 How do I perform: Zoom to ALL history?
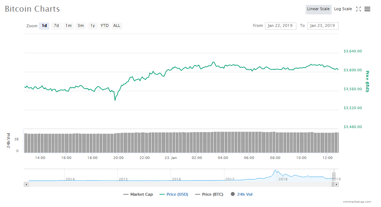click(x=116, y=26)
